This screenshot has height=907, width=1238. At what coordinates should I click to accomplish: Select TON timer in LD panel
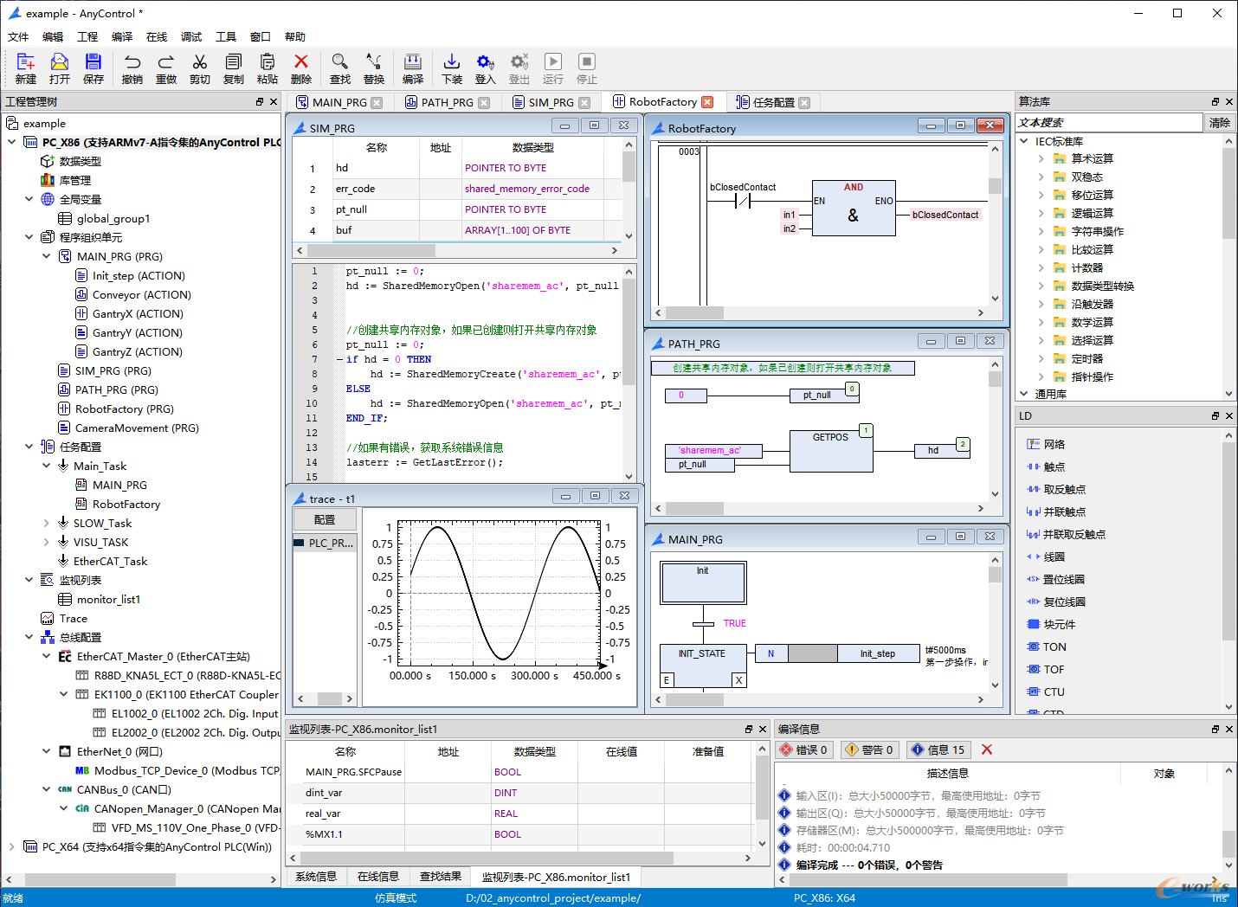tap(1046, 646)
